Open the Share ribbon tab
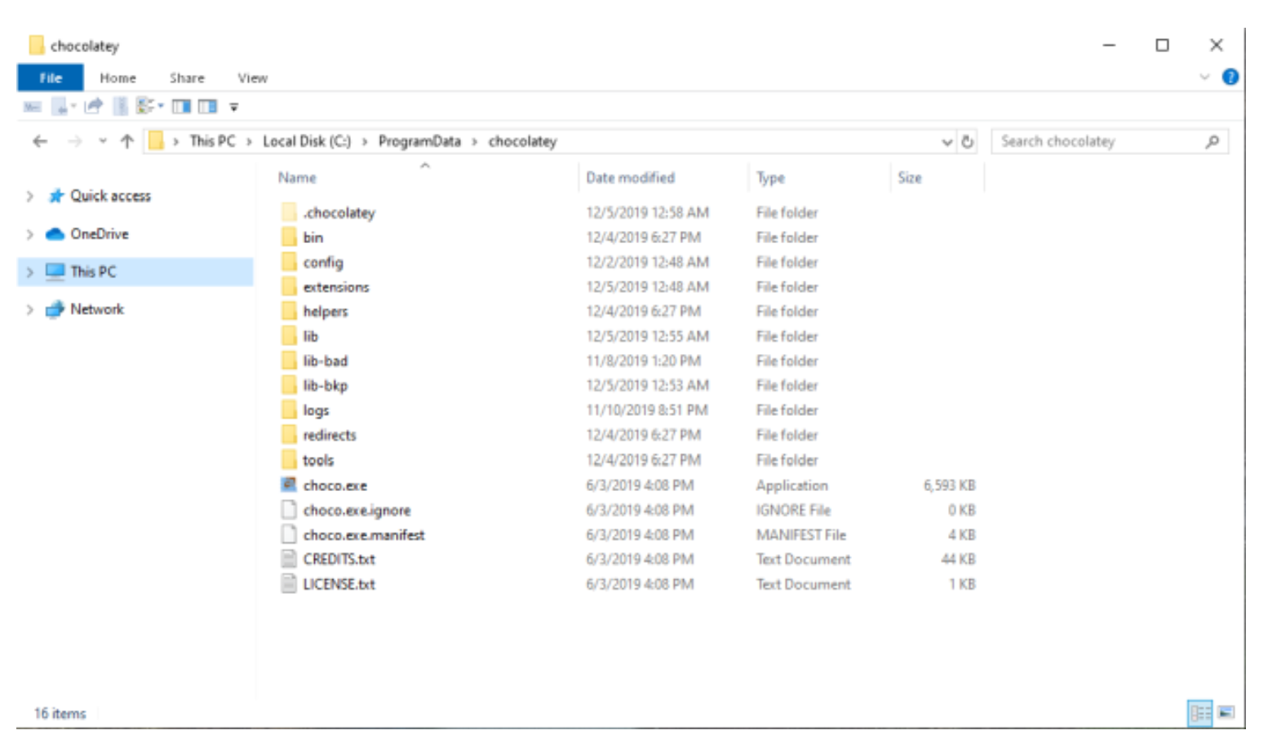 187,78
